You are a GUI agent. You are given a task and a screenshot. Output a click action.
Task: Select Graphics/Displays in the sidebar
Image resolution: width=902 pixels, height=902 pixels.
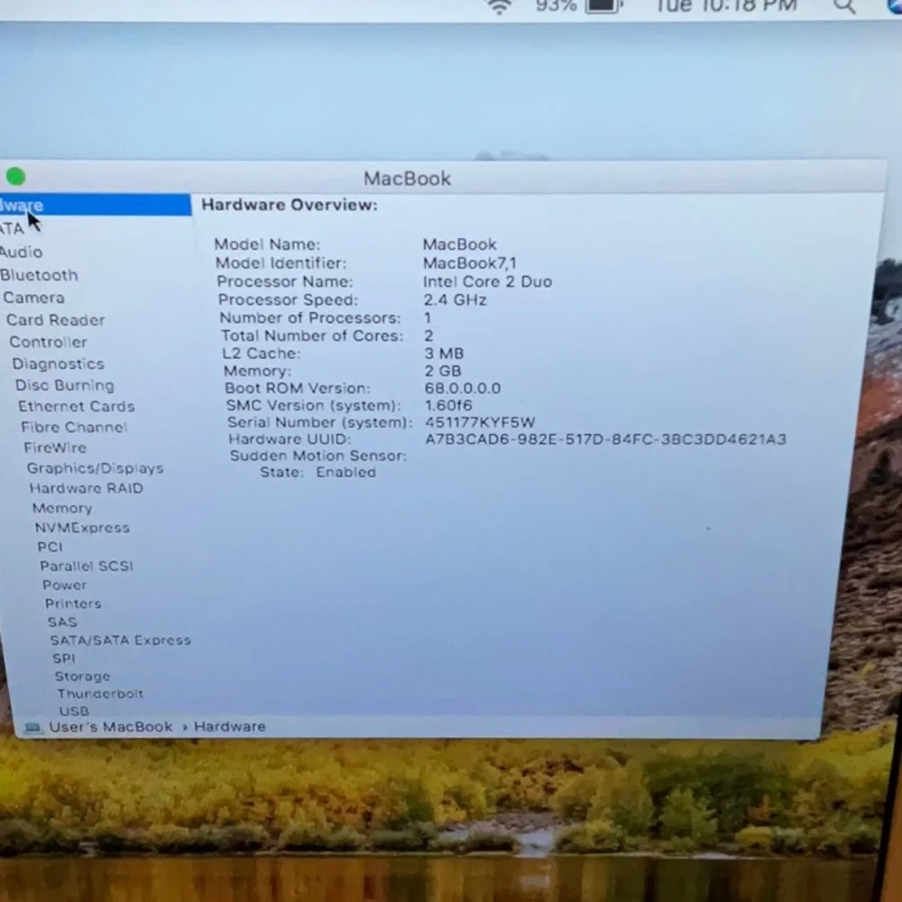pos(95,468)
